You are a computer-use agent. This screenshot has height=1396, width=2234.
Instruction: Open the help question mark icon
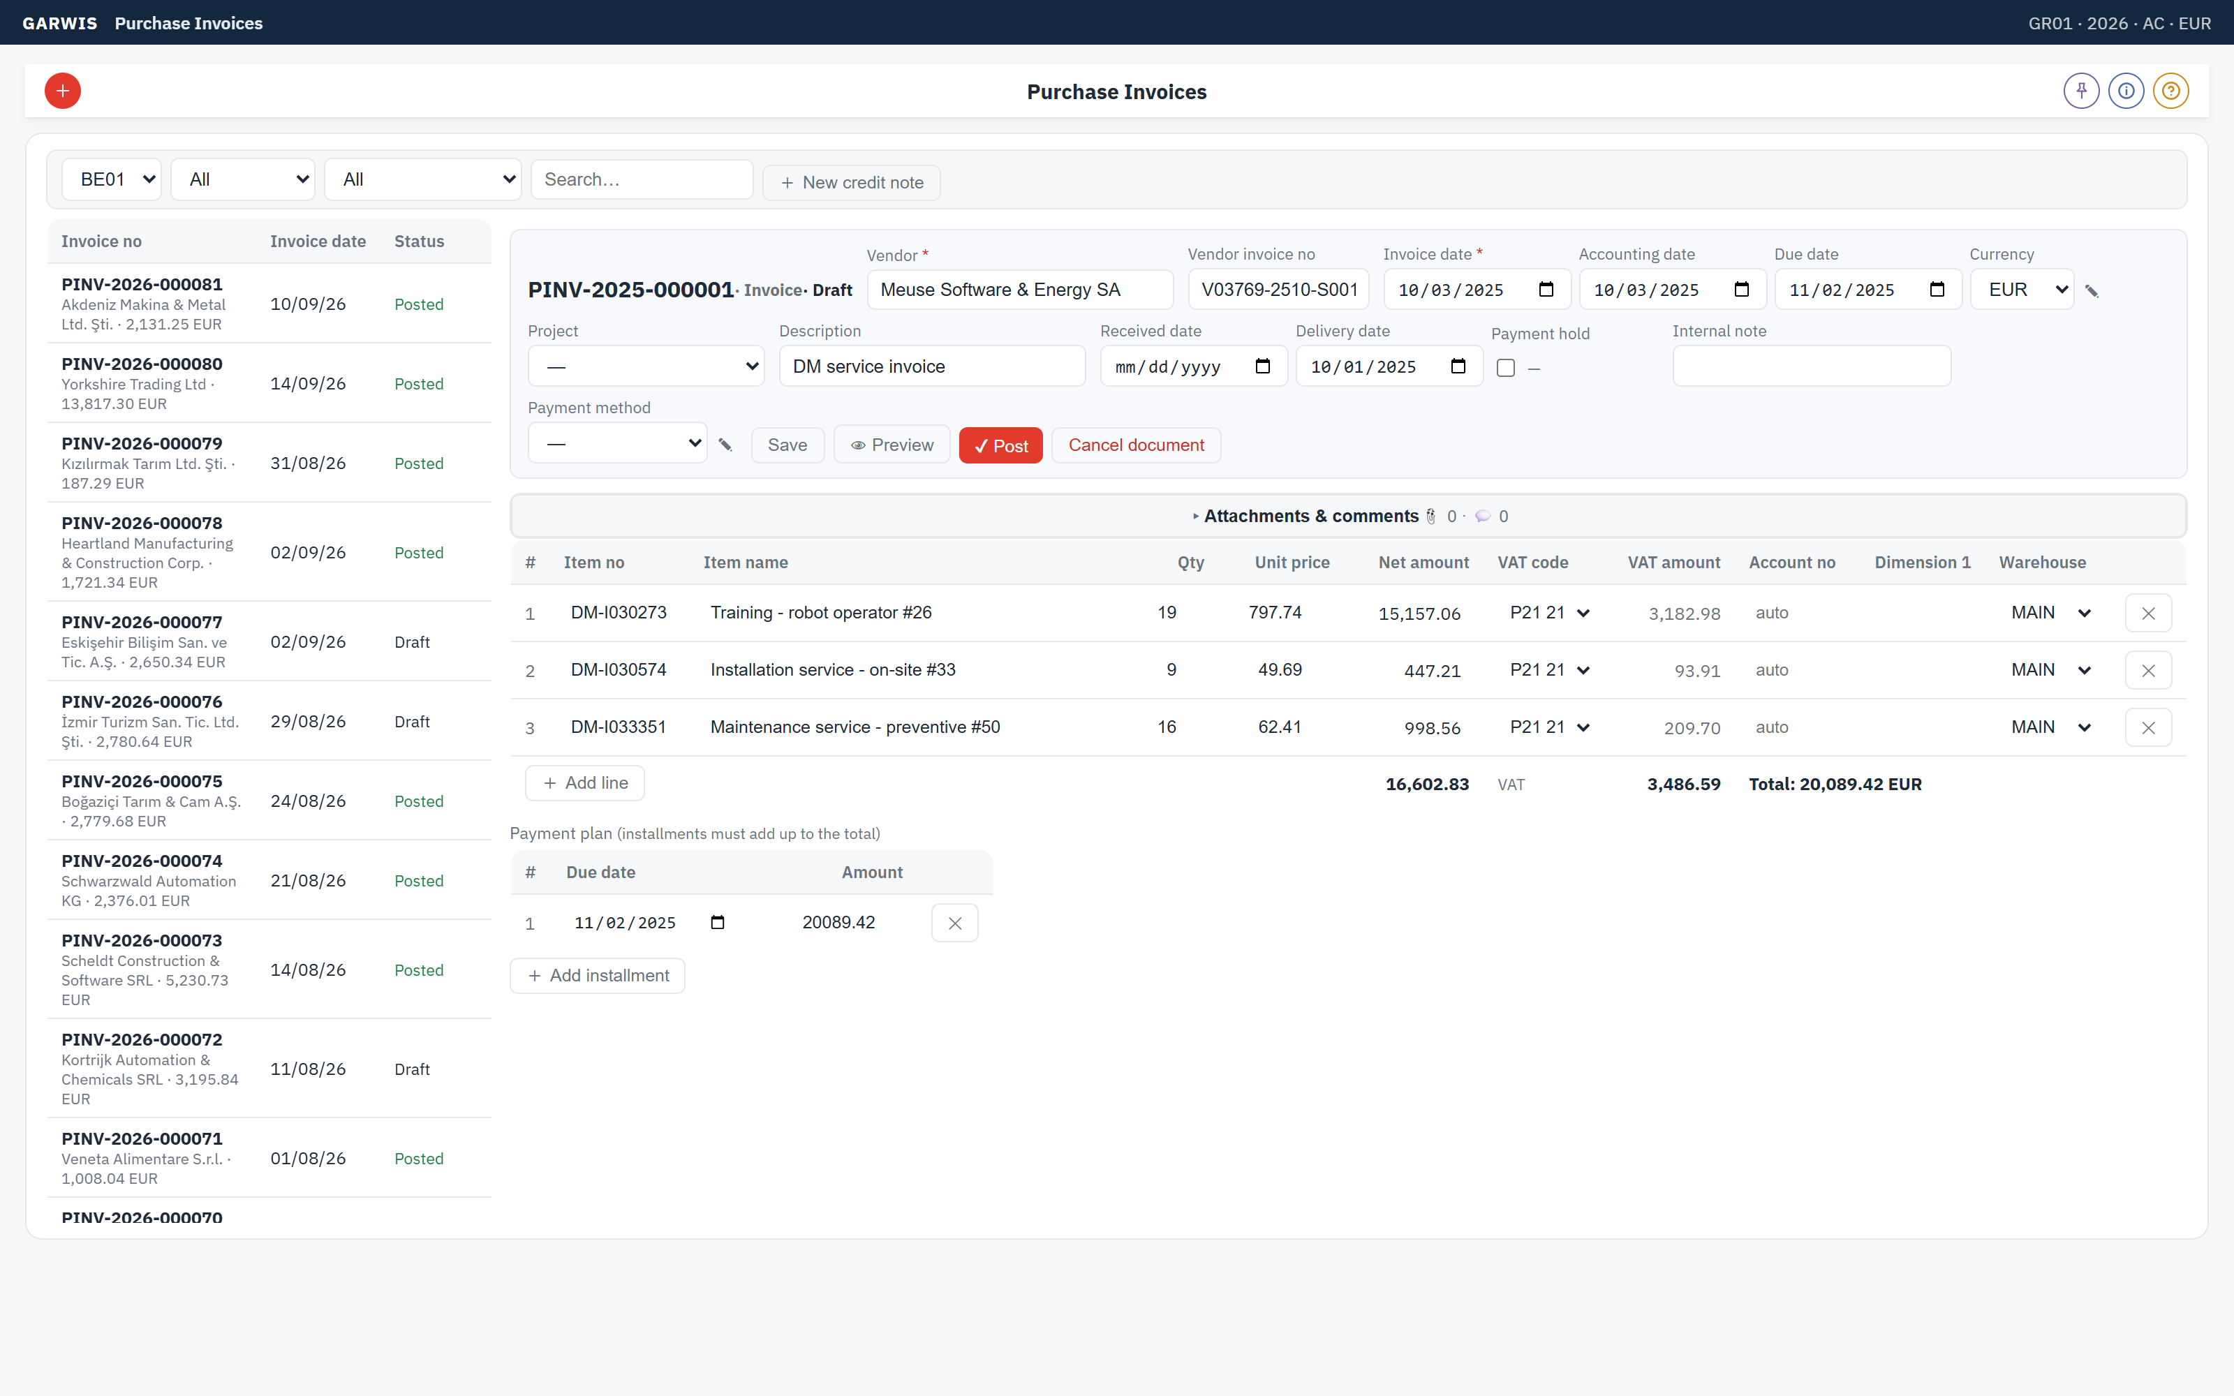point(2170,91)
